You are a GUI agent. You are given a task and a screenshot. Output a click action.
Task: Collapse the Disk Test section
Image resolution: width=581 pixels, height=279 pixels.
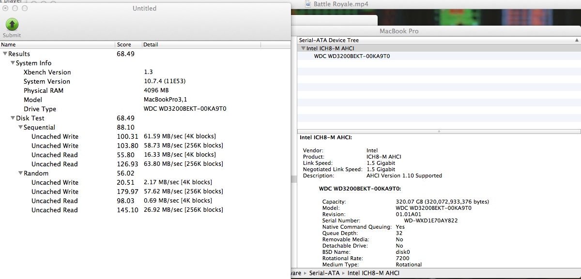point(13,118)
